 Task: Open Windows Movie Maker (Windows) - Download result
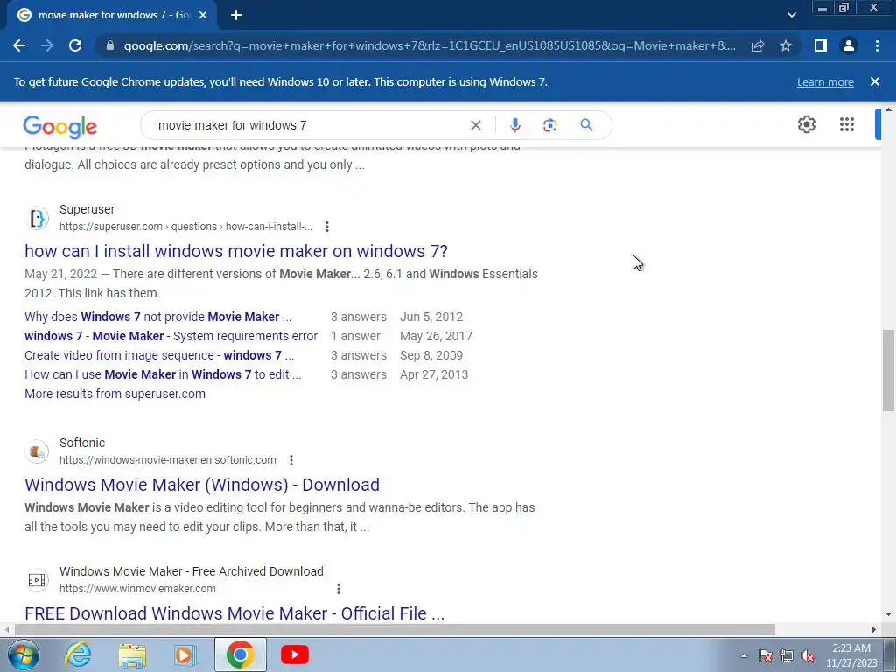coord(202,485)
